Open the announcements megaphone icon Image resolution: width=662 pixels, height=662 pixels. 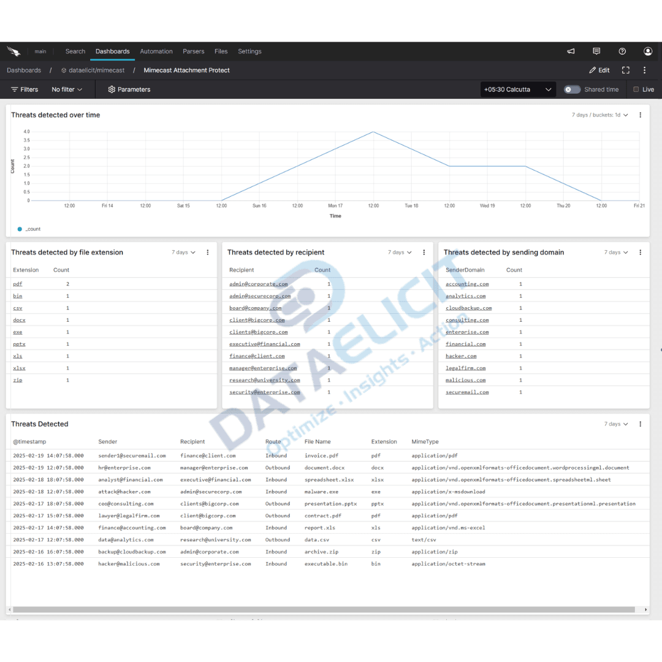[571, 51]
